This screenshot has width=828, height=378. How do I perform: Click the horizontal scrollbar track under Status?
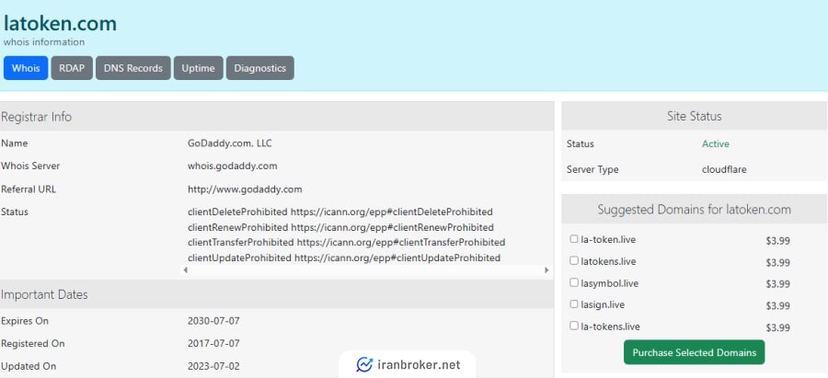[x=366, y=270]
